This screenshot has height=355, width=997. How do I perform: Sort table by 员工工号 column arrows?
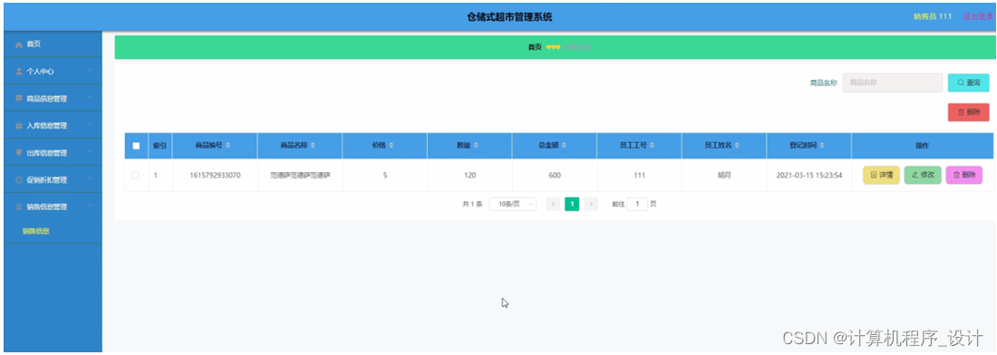(653, 146)
